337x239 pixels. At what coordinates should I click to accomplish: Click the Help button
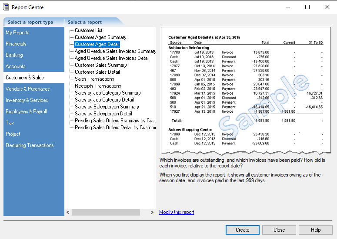[315, 230]
